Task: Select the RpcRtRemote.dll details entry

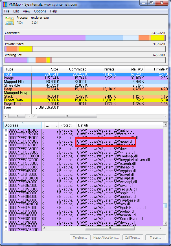Action: pos(111,208)
